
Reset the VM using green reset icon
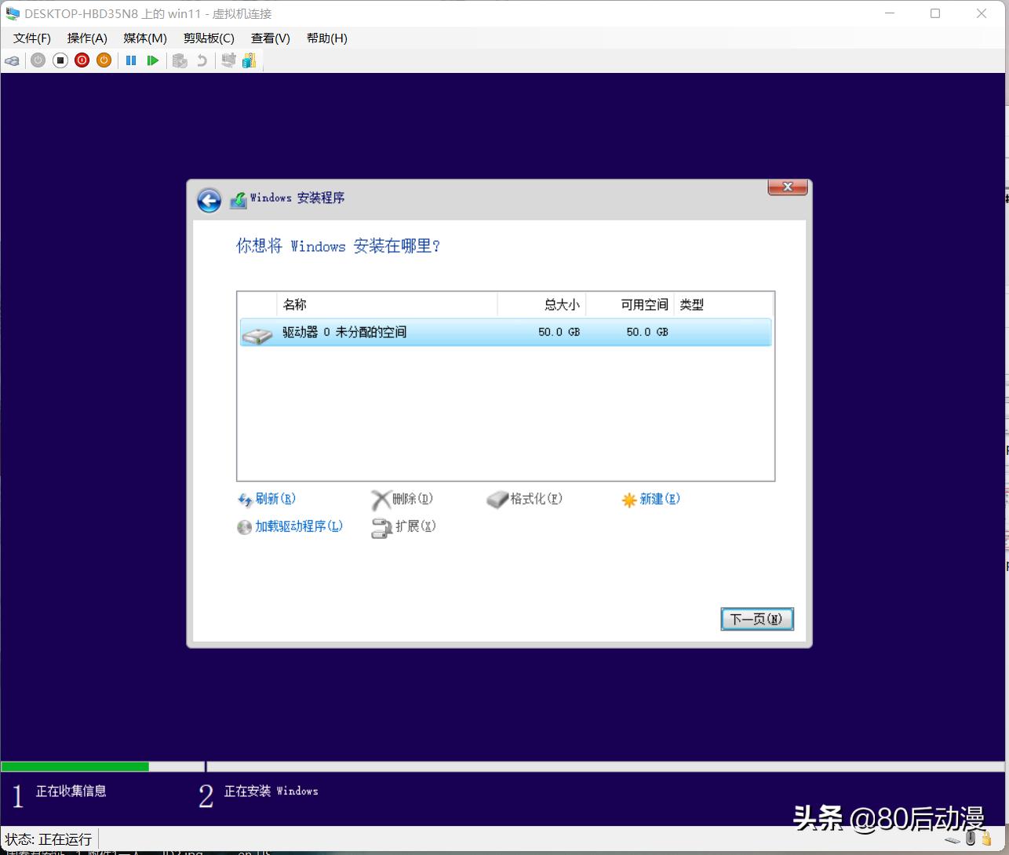(x=153, y=60)
